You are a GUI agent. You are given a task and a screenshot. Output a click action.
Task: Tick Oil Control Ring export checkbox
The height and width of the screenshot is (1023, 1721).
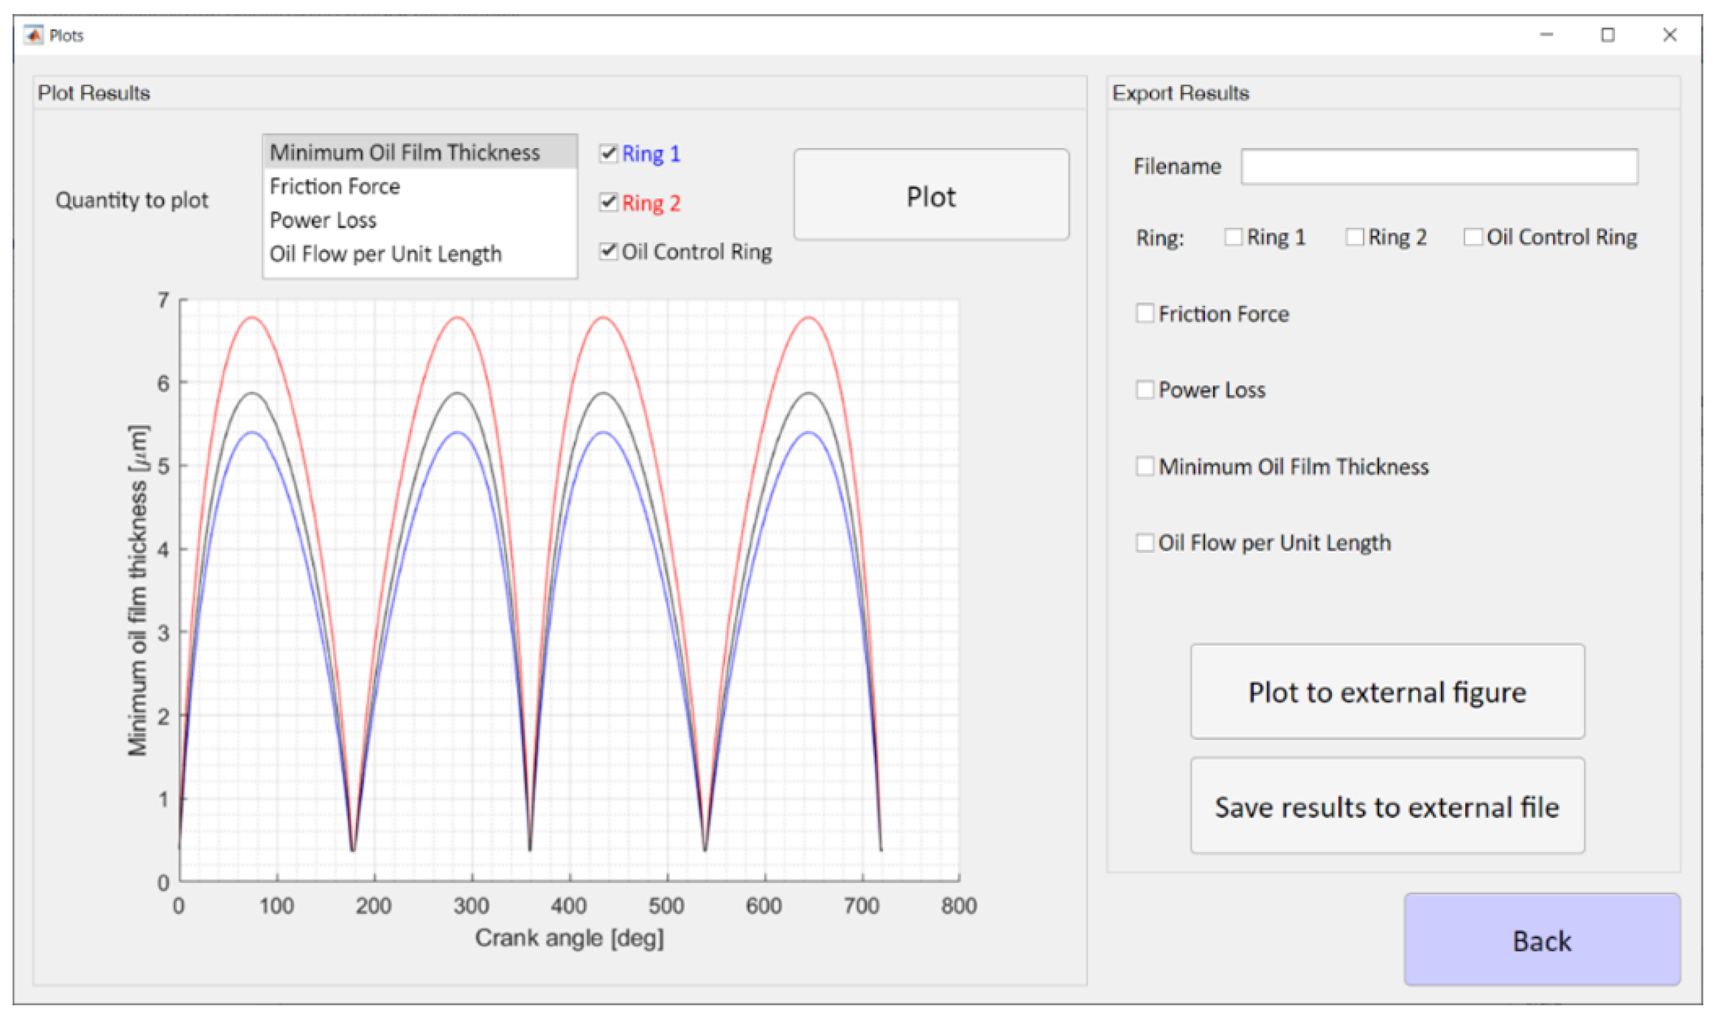(x=1473, y=237)
